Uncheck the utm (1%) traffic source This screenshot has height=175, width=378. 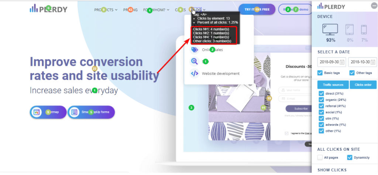(321, 118)
